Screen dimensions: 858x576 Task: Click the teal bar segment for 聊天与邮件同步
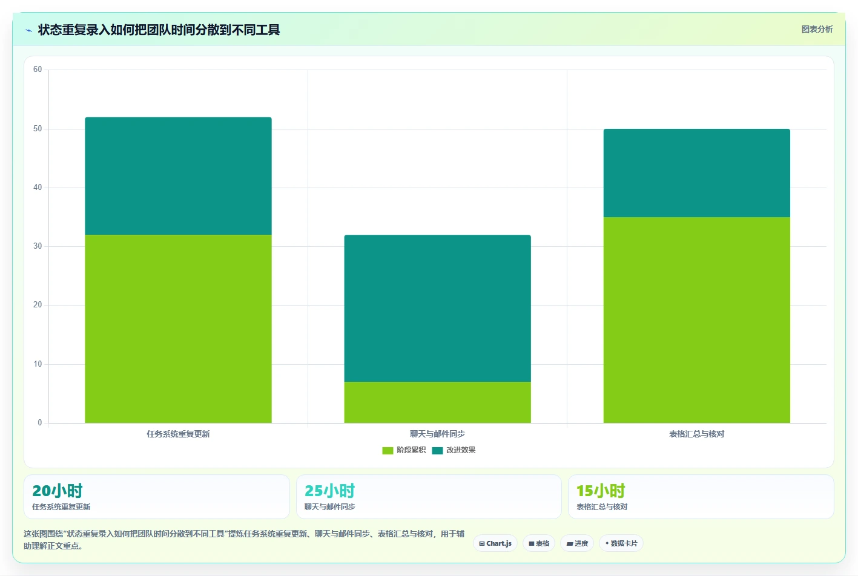click(x=437, y=308)
